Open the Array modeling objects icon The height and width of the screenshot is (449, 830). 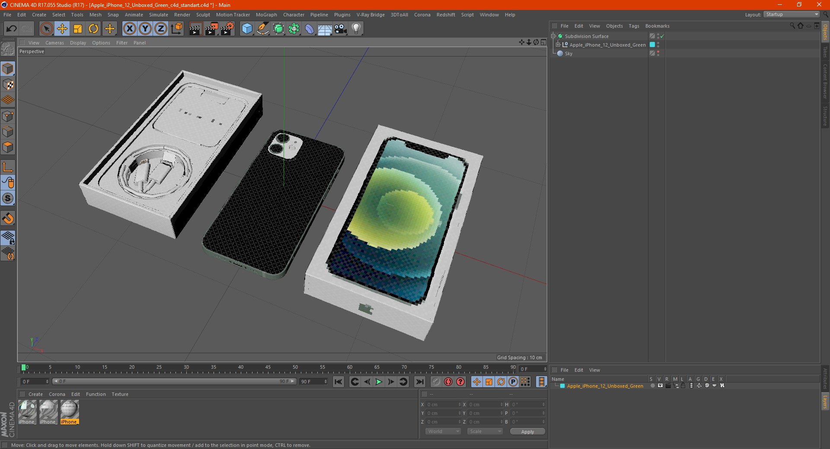[294, 29]
